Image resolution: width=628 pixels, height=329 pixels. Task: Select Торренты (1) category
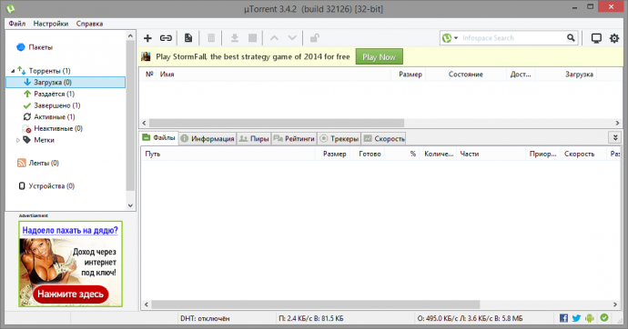coord(49,71)
